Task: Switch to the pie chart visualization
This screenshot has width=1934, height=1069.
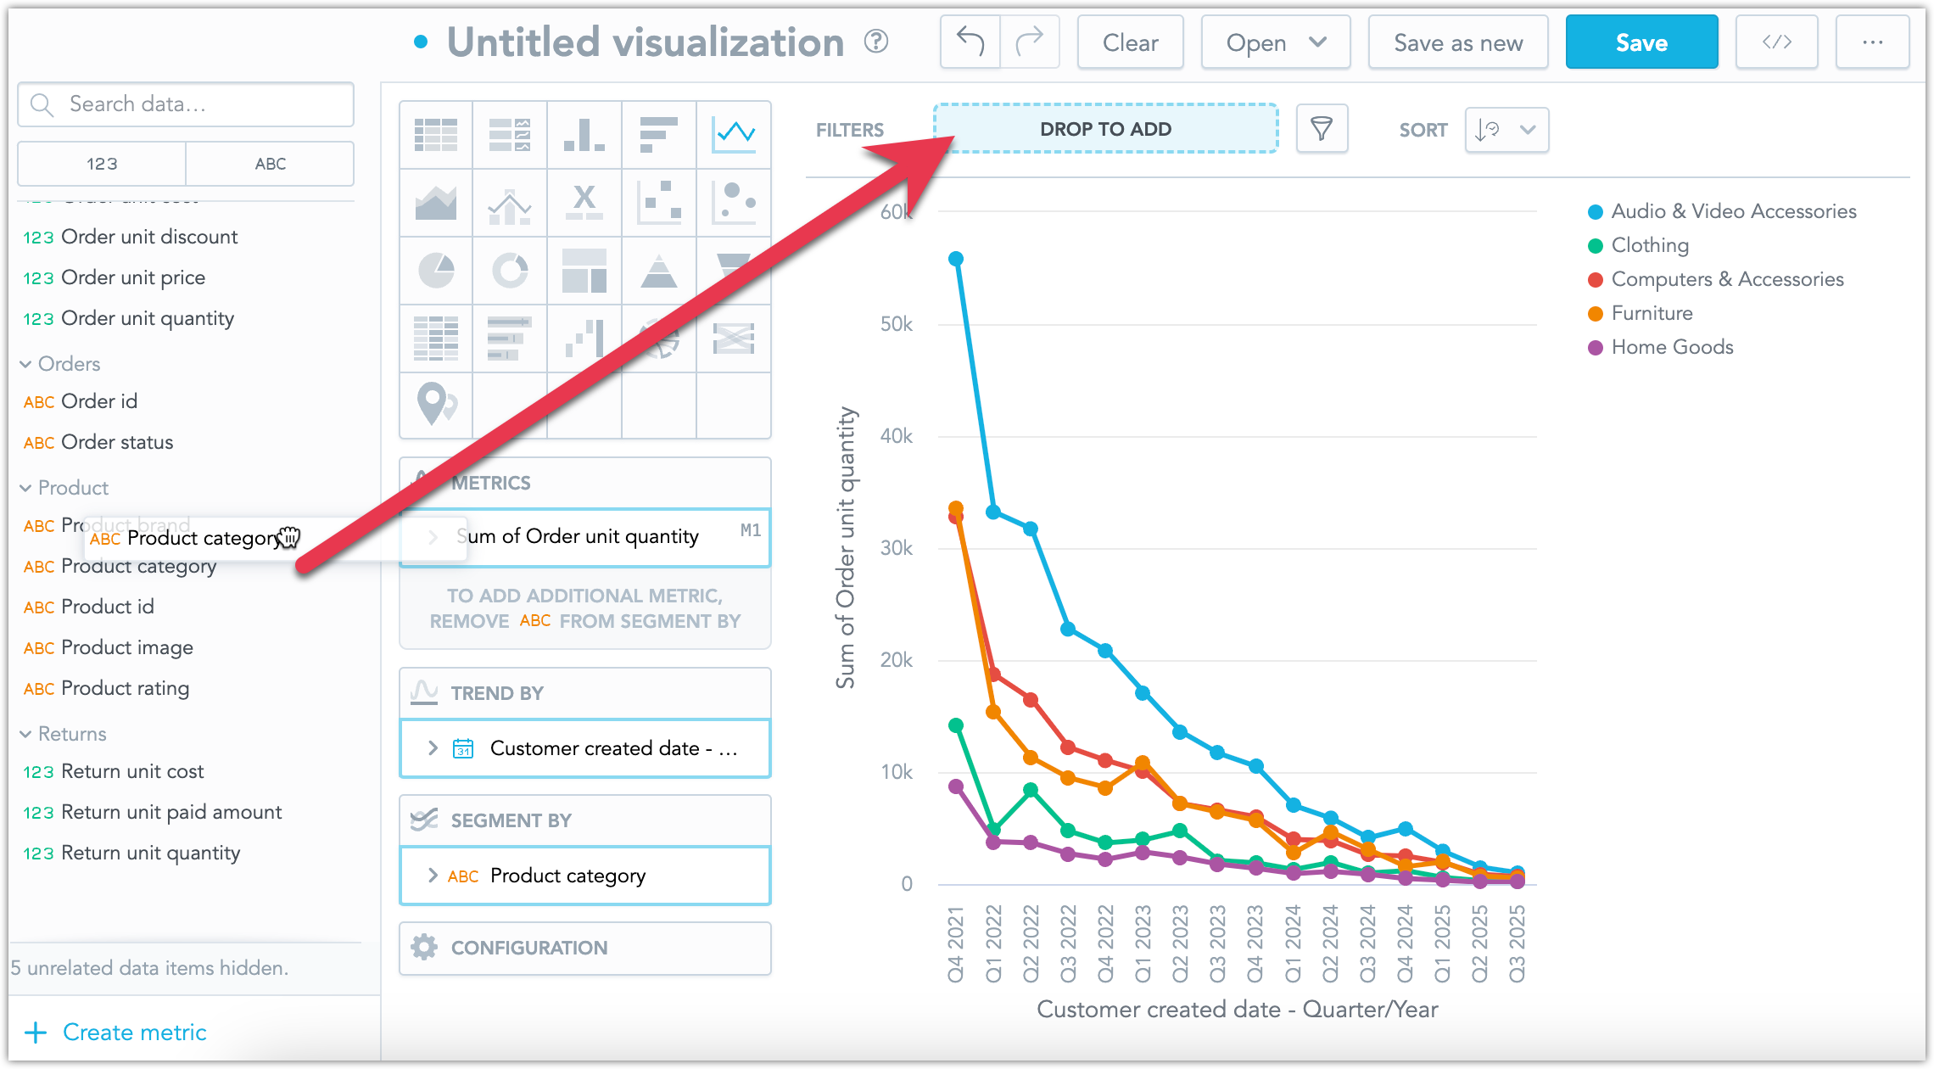Action: point(435,270)
